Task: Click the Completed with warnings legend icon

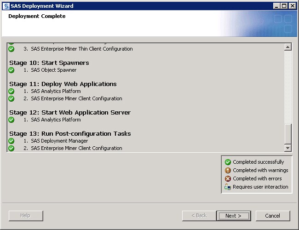Action: click(x=228, y=170)
